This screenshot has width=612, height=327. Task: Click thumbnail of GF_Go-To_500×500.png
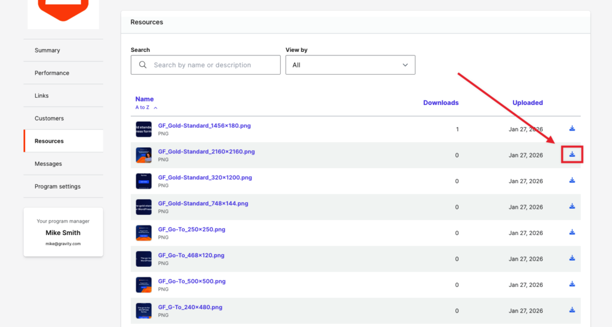tap(143, 285)
